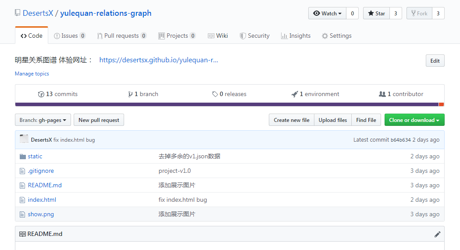Open the Projects tab
This screenshot has width=460, height=250.
pyautogui.click(x=177, y=36)
